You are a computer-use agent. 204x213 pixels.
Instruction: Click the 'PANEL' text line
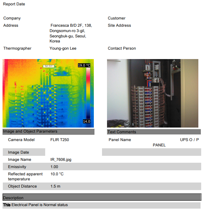159,145
